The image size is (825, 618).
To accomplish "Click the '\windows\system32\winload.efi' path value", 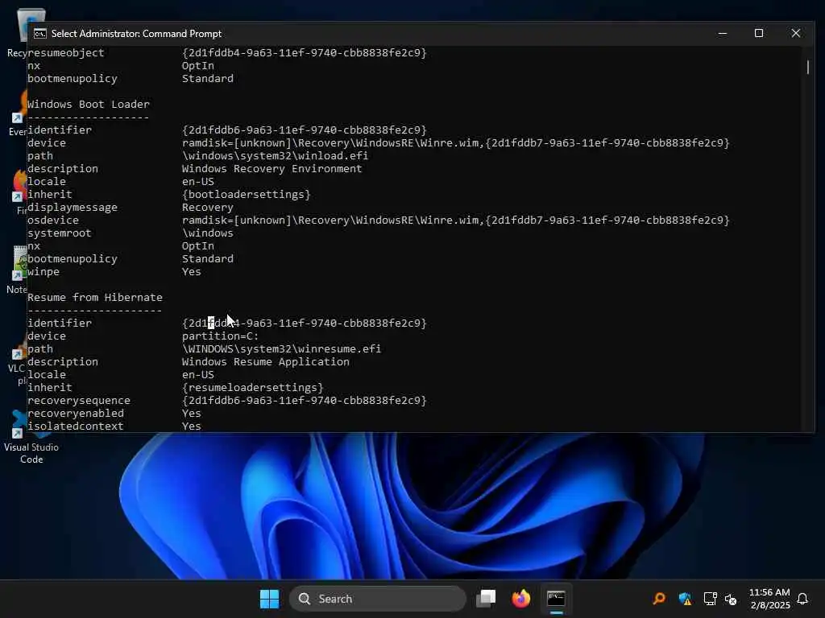I will click(276, 155).
